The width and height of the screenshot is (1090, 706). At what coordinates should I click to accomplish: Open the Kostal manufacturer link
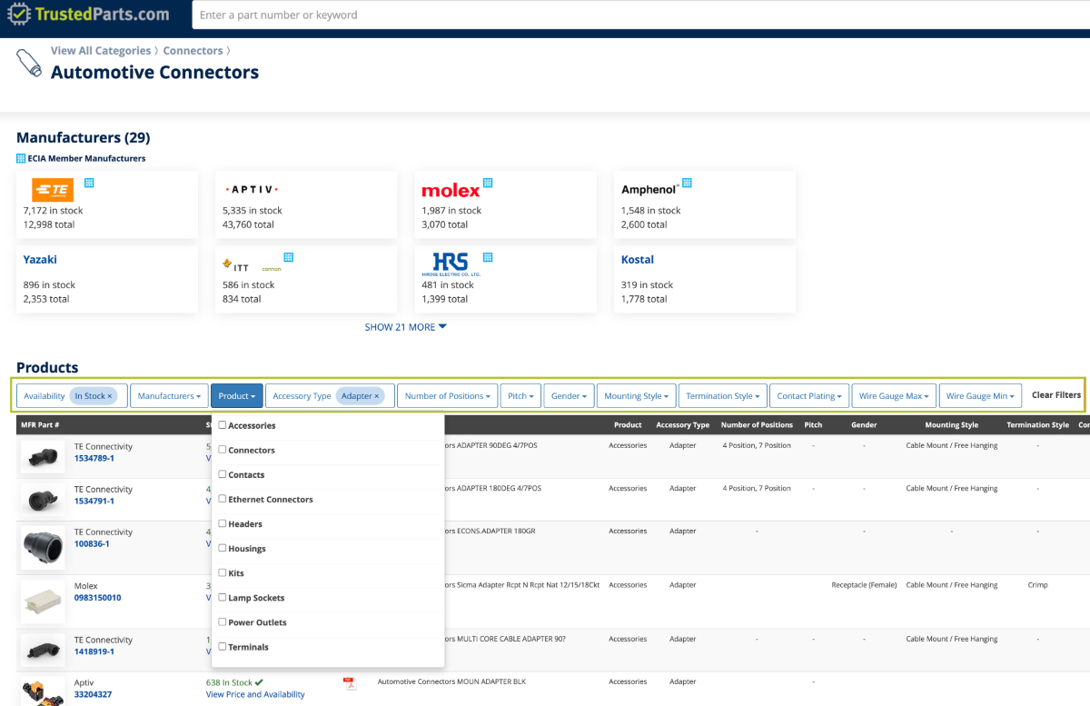pyautogui.click(x=638, y=260)
